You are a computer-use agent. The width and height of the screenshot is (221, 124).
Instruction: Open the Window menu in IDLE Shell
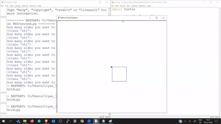point(32,6)
